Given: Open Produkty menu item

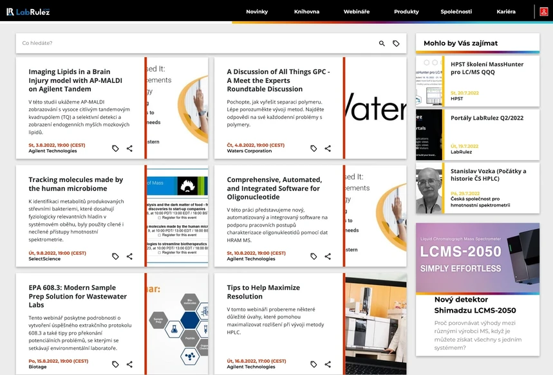Looking at the screenshot, I should 406,12.
